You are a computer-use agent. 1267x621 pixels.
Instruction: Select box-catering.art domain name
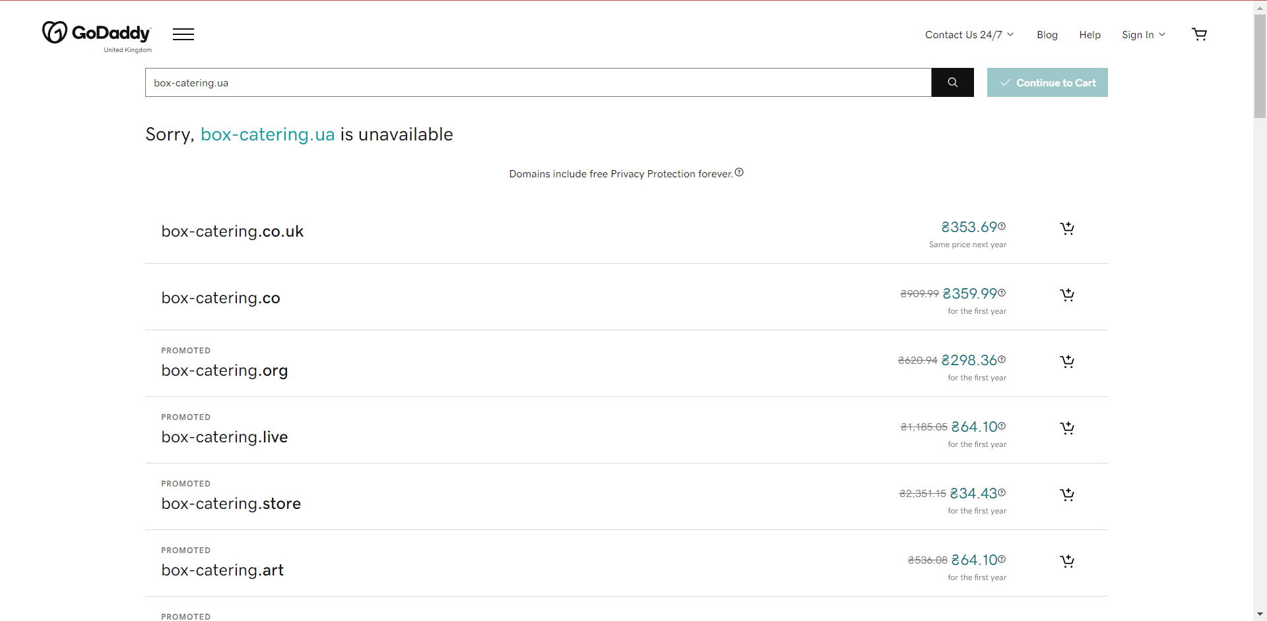click(x=222, y=570)
